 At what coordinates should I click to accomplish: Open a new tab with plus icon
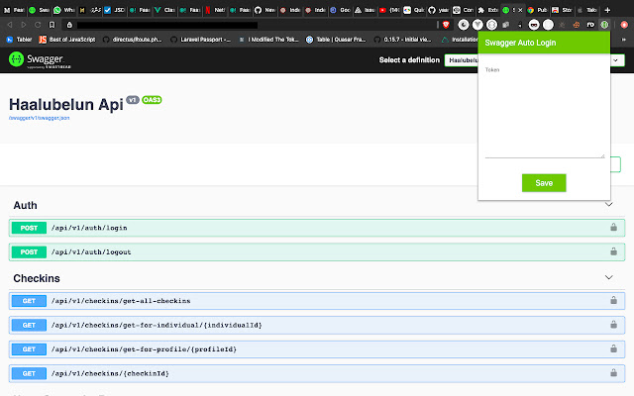tap(607, 10)
